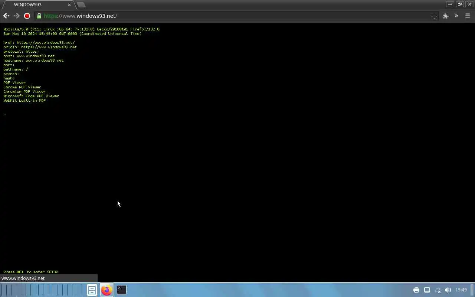Image resolution: width=475 pixels, height=297 pixels.
Task: Click the 'href: https://www.windows93.net/' line
Action: click(x=39, y=43)
